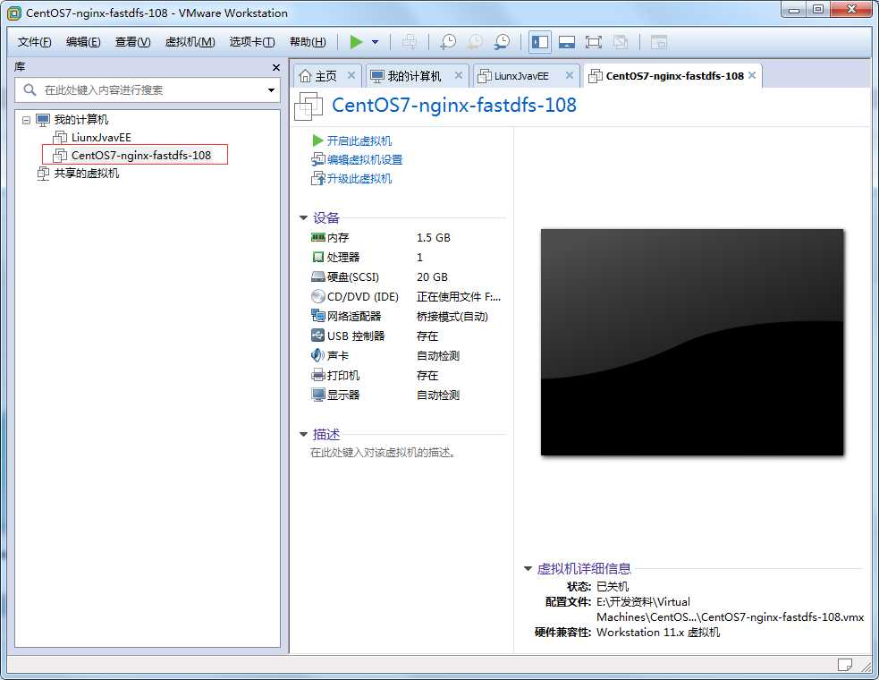Select 共享的虚拟机 in the library tree
Viewport: 879px width, 680px height.
click(87, 174)
